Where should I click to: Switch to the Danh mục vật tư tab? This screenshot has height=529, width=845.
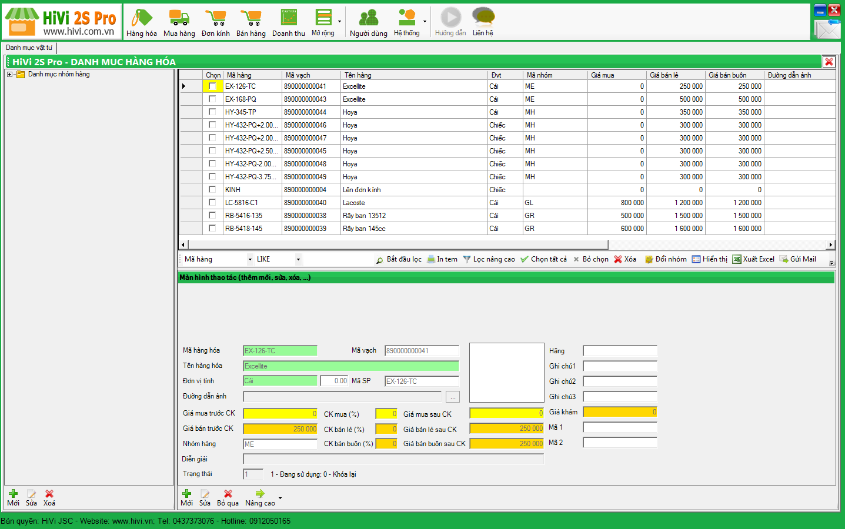[29, 48]
